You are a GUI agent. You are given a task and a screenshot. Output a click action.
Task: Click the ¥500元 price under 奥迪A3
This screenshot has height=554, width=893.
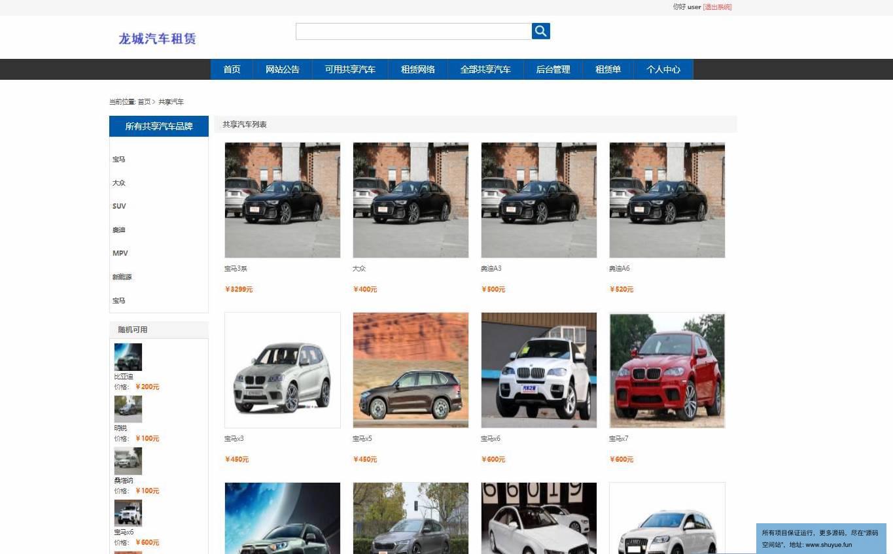pyautogui.click(x=493, y=289)
